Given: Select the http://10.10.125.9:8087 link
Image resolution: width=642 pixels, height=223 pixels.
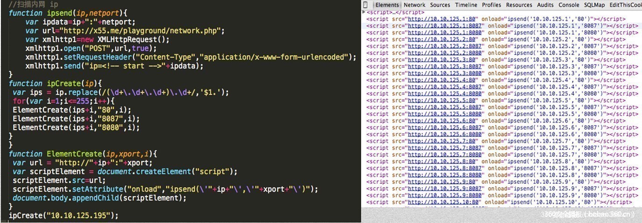Looking at the screenshot, I should click(x=445, y=188).
